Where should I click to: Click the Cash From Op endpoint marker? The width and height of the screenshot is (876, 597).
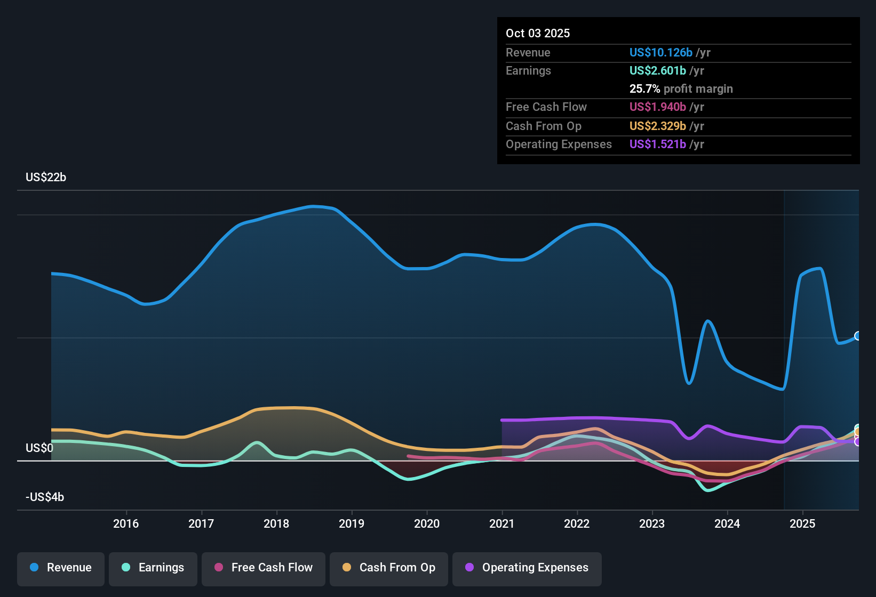click(857, 431)
